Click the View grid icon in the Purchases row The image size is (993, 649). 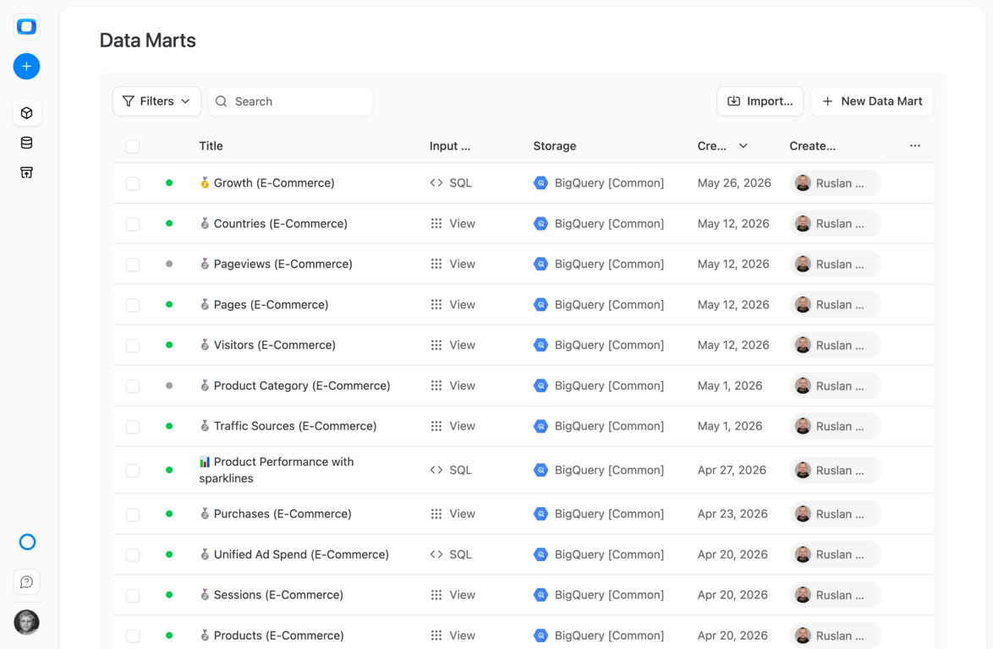pyautogui.click(x=436, y=514)
